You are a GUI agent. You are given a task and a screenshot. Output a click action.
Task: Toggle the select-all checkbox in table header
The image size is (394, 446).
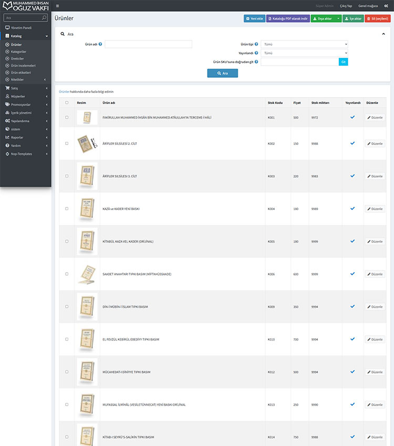point(67,102)
